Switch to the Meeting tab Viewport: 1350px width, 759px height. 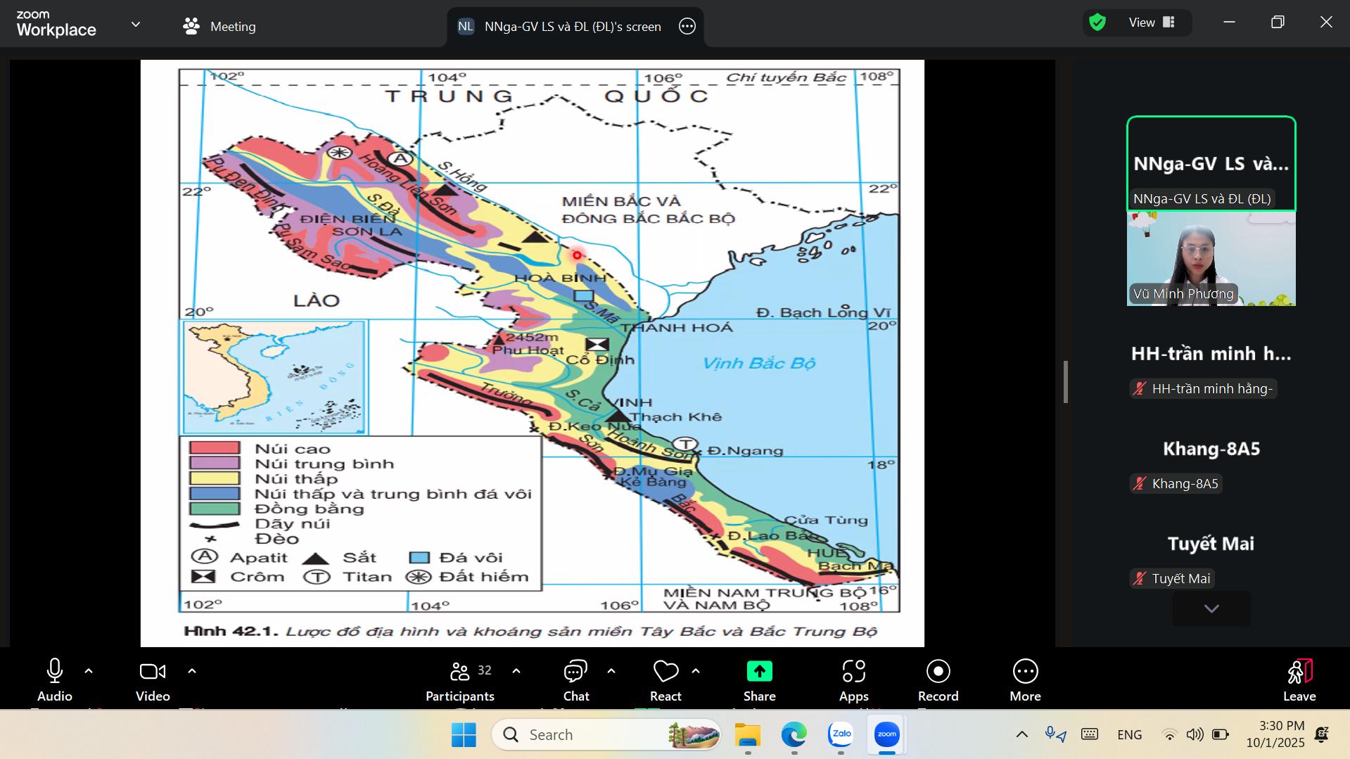219,27
